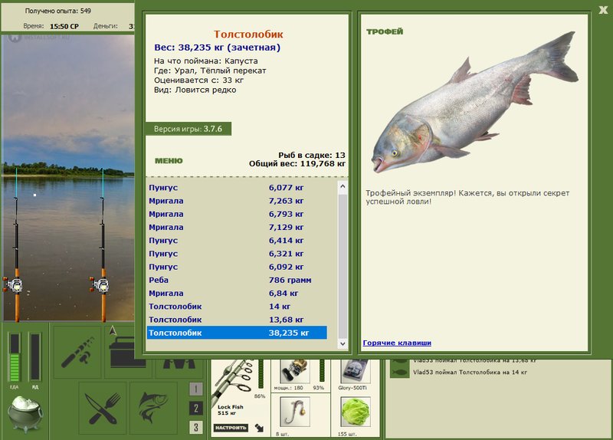613x440 pixels.
Task: Click the cabbage bait thumbnail
Action: [x=356, y=412]
